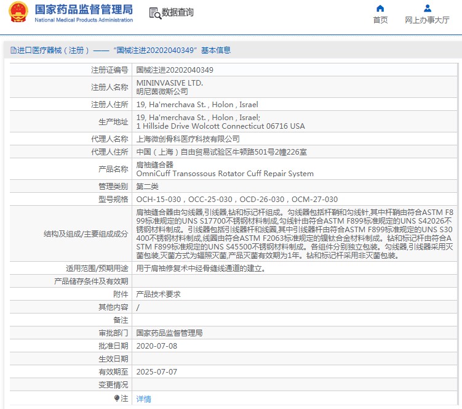Select OmniCuff Transossous Rotator Cuff Repair System
Image resolution: width=462 pixels, height=409 pixels.
pos(225,174)
